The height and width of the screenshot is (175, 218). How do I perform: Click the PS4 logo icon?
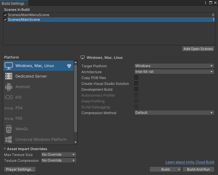(9, 108)
